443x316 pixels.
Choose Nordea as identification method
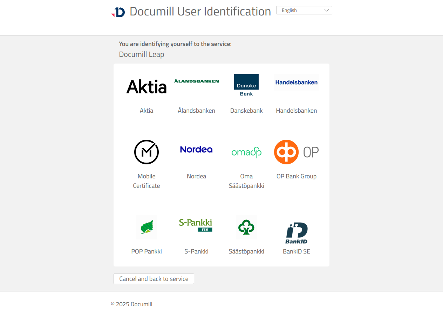point(196,149)
